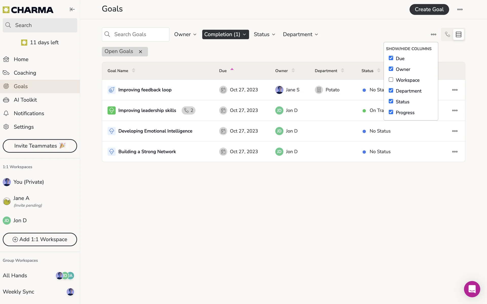Click the sub-goals badge on Improving leadership skills
The width and height of the screenshot is (487, 304).
(x=188, y=110)
